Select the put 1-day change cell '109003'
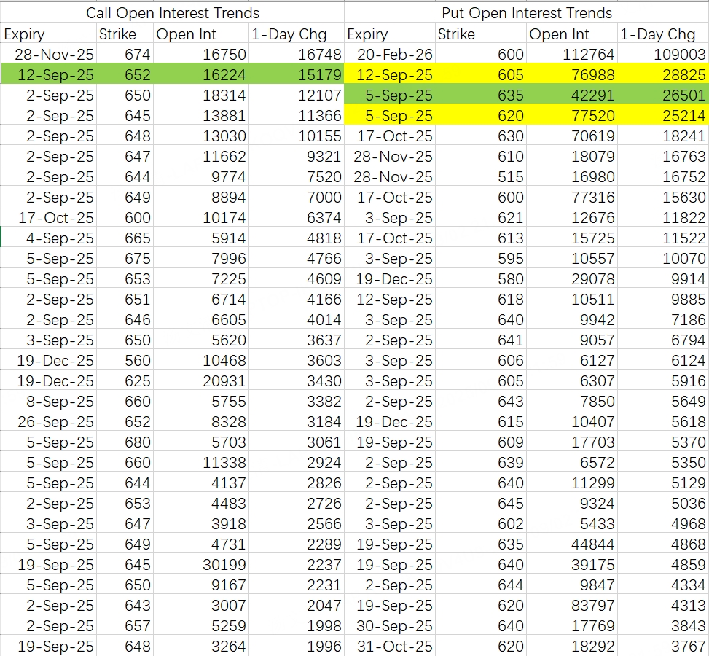Image resolution: width=709 pixels, height=656 pixels. pos(663,54)
